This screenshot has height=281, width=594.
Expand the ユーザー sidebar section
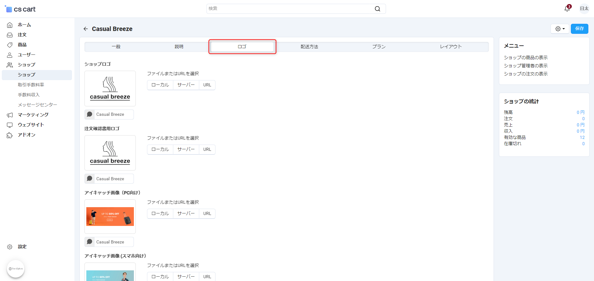pyautogui.click(x=26, y=55)
